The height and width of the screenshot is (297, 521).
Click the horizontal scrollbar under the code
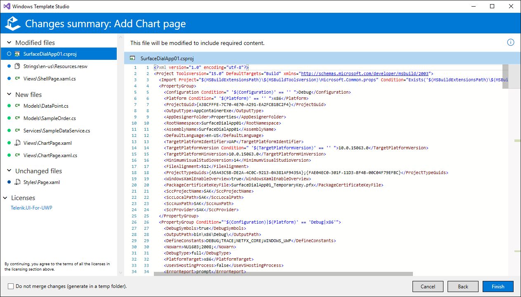283,274
